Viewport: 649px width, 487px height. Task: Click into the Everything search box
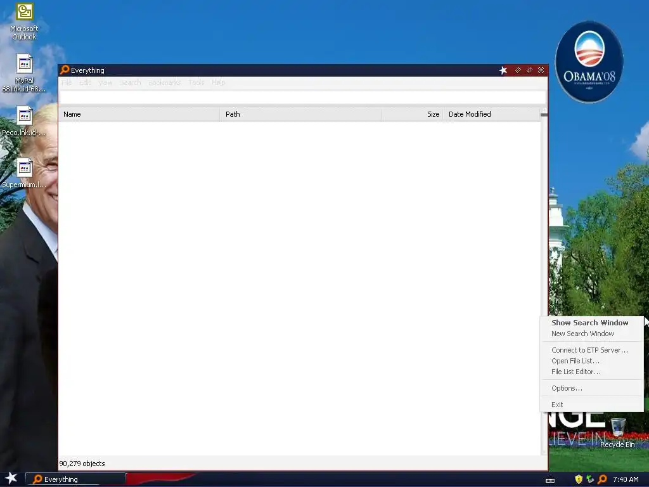[302, 98]
